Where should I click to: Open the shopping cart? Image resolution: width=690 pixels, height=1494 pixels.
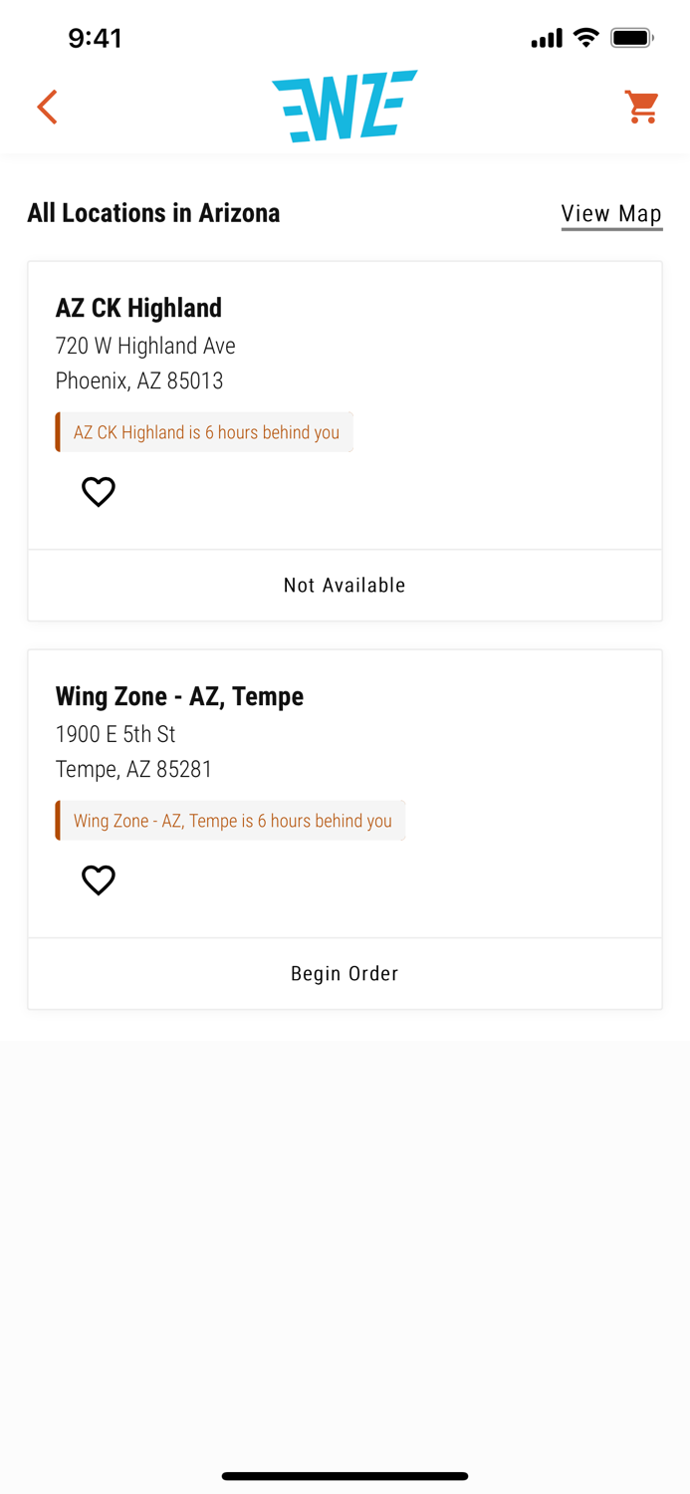pyautogui.click(x=642, y=107)
